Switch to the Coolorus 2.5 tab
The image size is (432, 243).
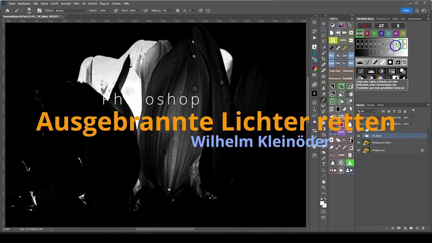(x=383, y=19)
